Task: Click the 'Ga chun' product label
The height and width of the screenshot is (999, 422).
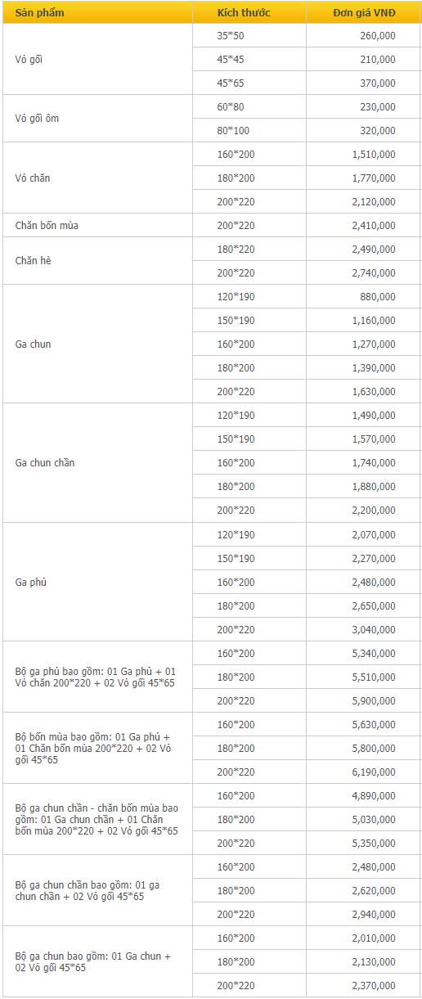Action: point(33,344)
